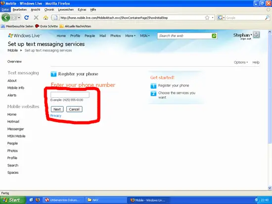Image resolution: width=272 pixels, height=204 pixels.
Task: Open the Datei menu
Action: 5,10
